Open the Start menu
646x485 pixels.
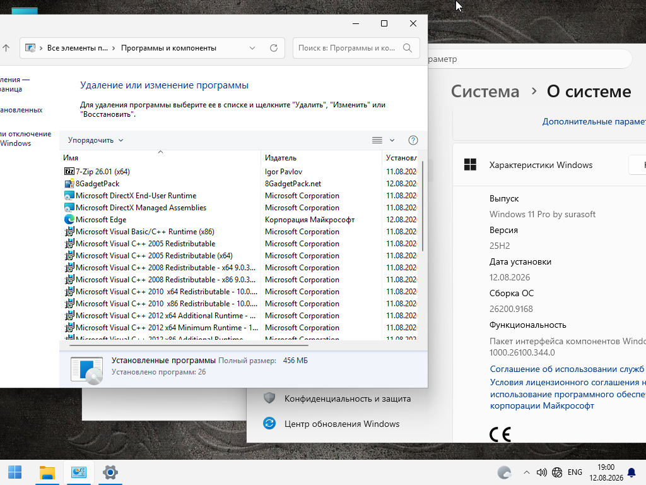click(x=15, y=472)
